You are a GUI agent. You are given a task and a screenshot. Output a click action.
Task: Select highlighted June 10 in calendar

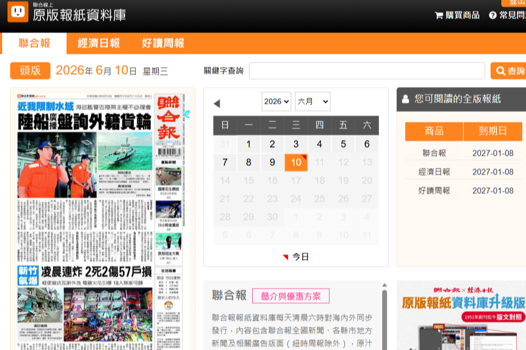[296, 162]
